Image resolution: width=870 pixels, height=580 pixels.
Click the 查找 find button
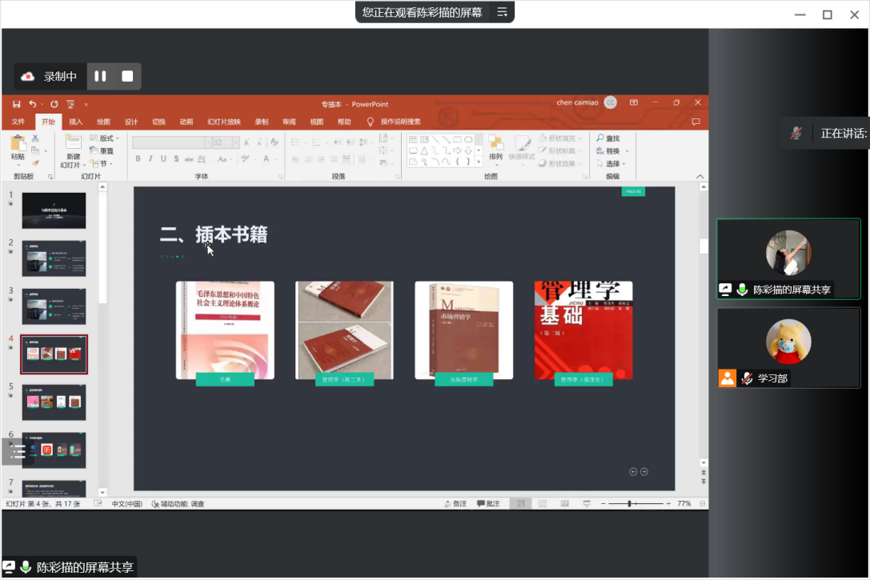(608, 138)
